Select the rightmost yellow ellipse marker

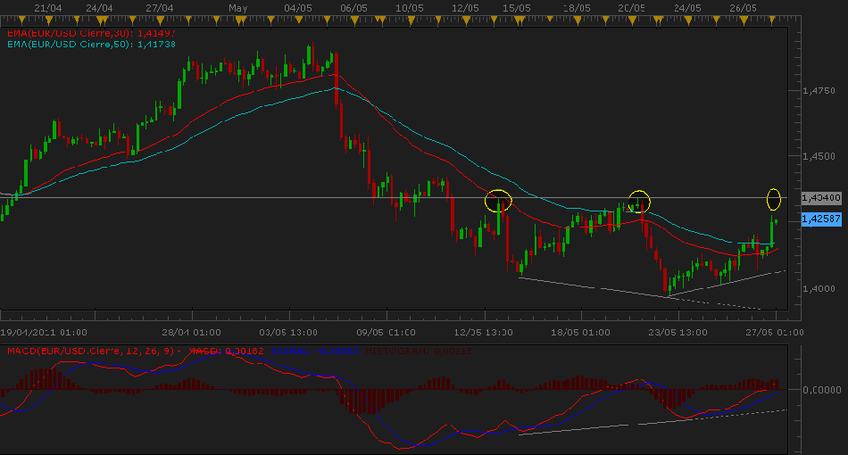tap(774, 198)
